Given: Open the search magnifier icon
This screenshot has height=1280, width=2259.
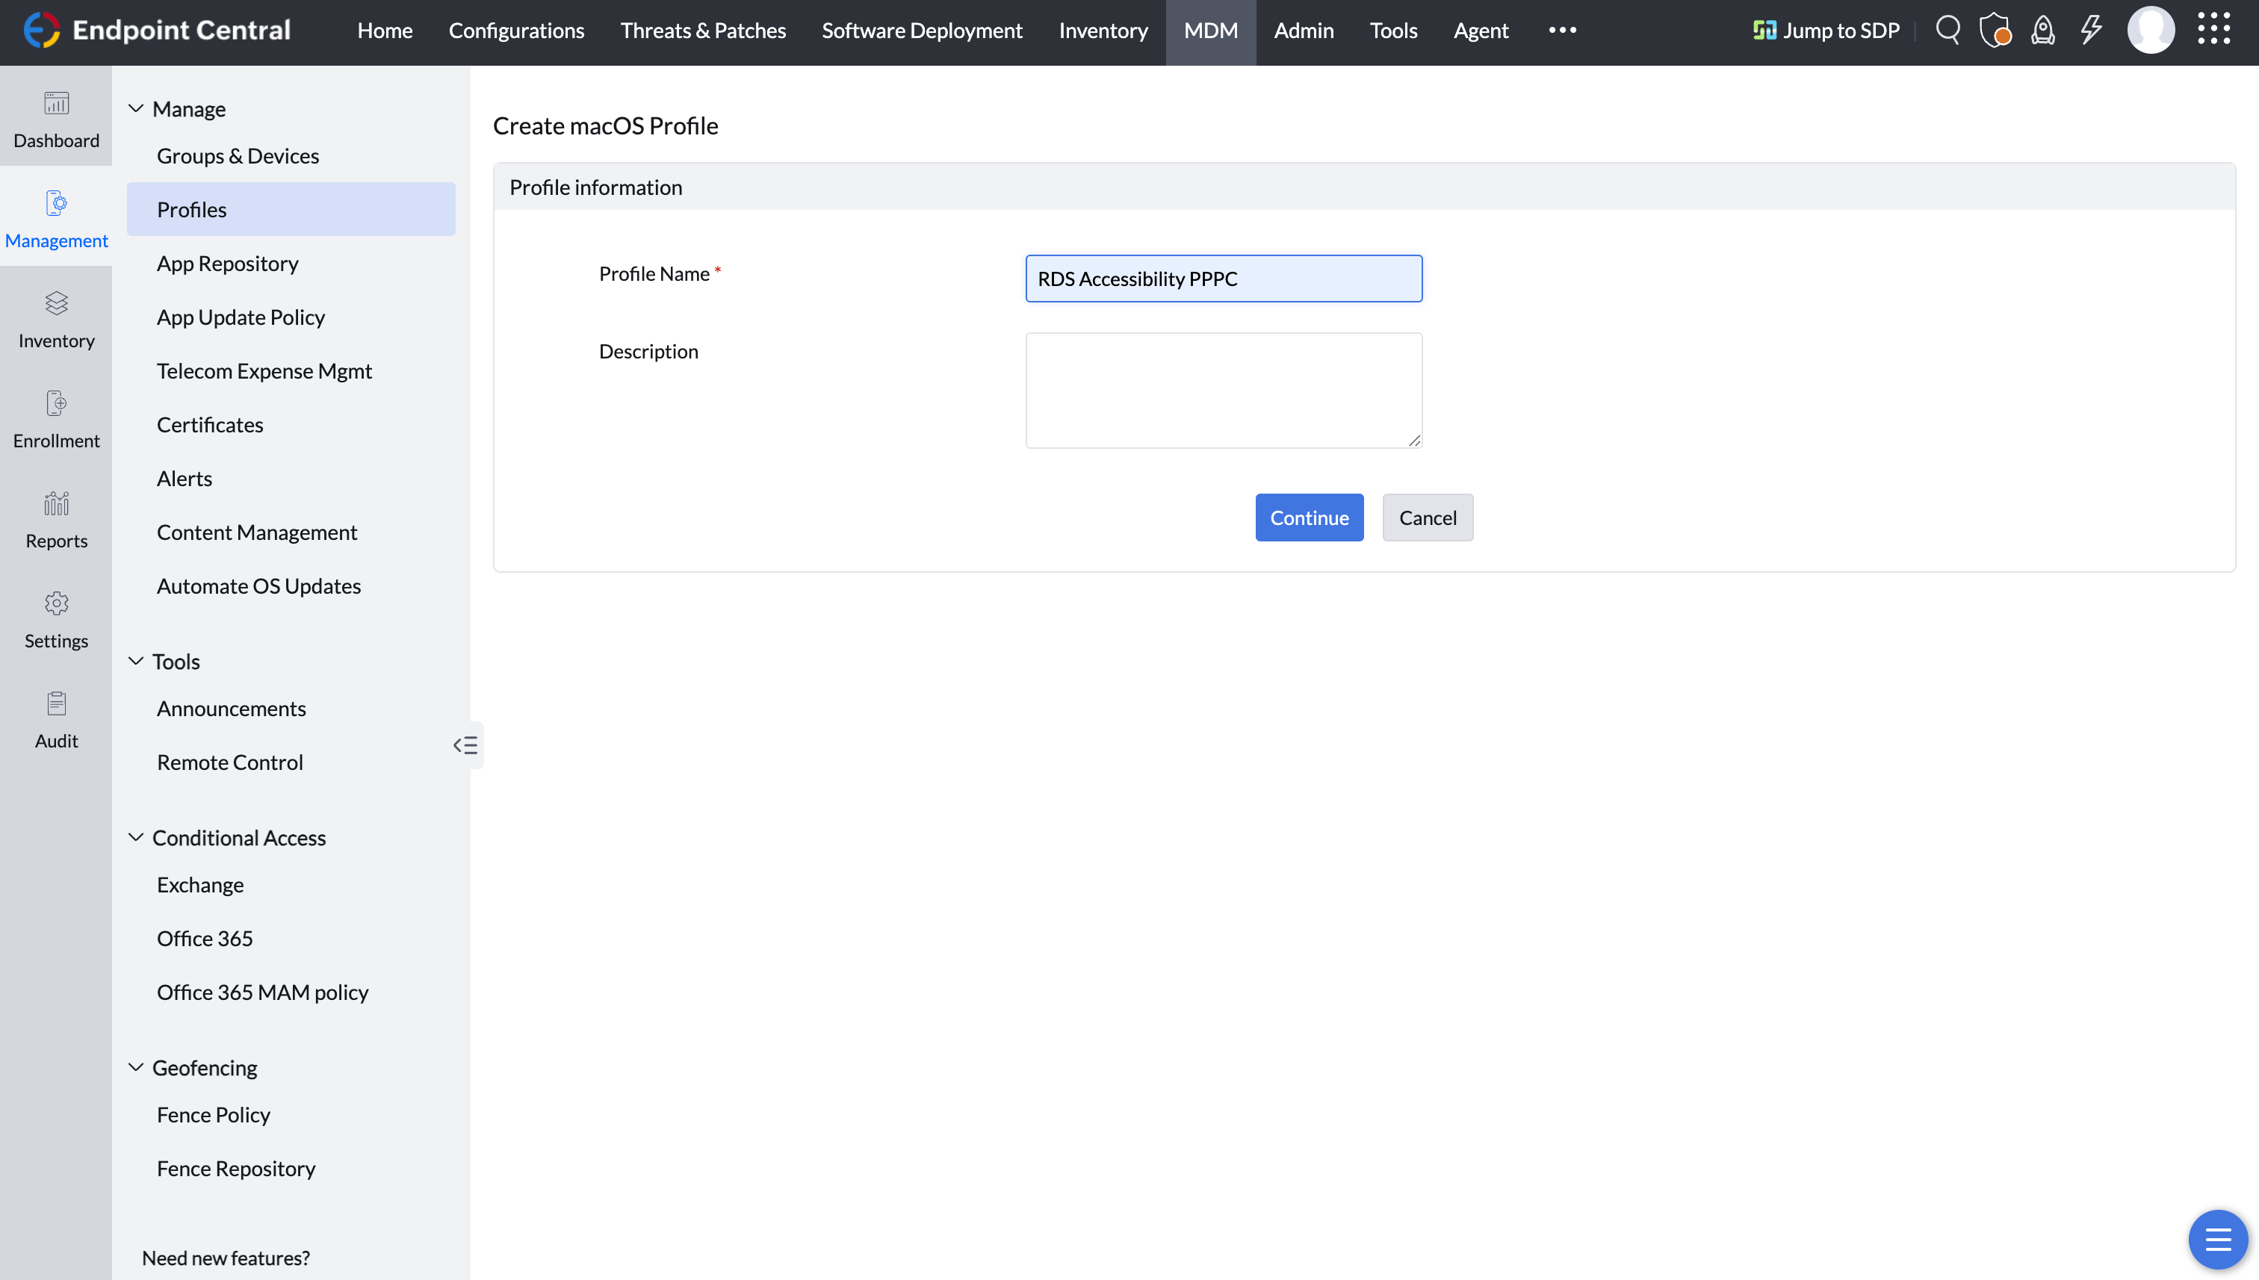Looking at the screenshot, I should point(1947,31).
